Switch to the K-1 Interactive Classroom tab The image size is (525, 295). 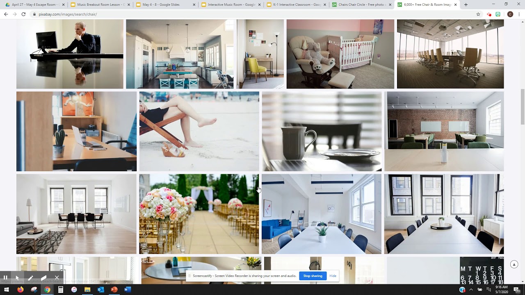[296, 5]
